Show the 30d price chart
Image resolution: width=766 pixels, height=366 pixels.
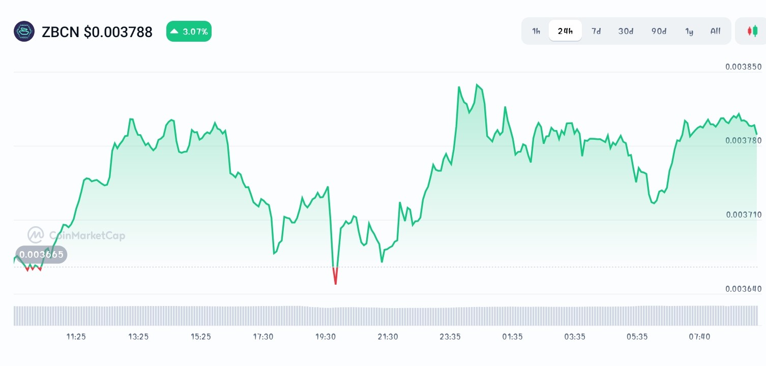(x=626, y=31)
